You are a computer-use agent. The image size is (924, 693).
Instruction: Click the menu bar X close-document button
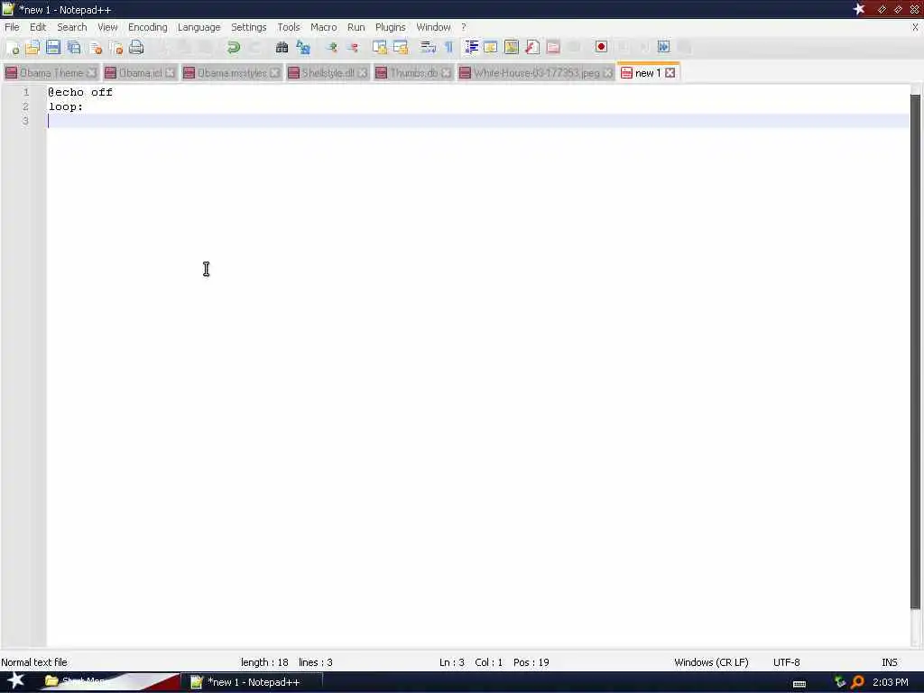pyautogui.click(x=915, y=27)
